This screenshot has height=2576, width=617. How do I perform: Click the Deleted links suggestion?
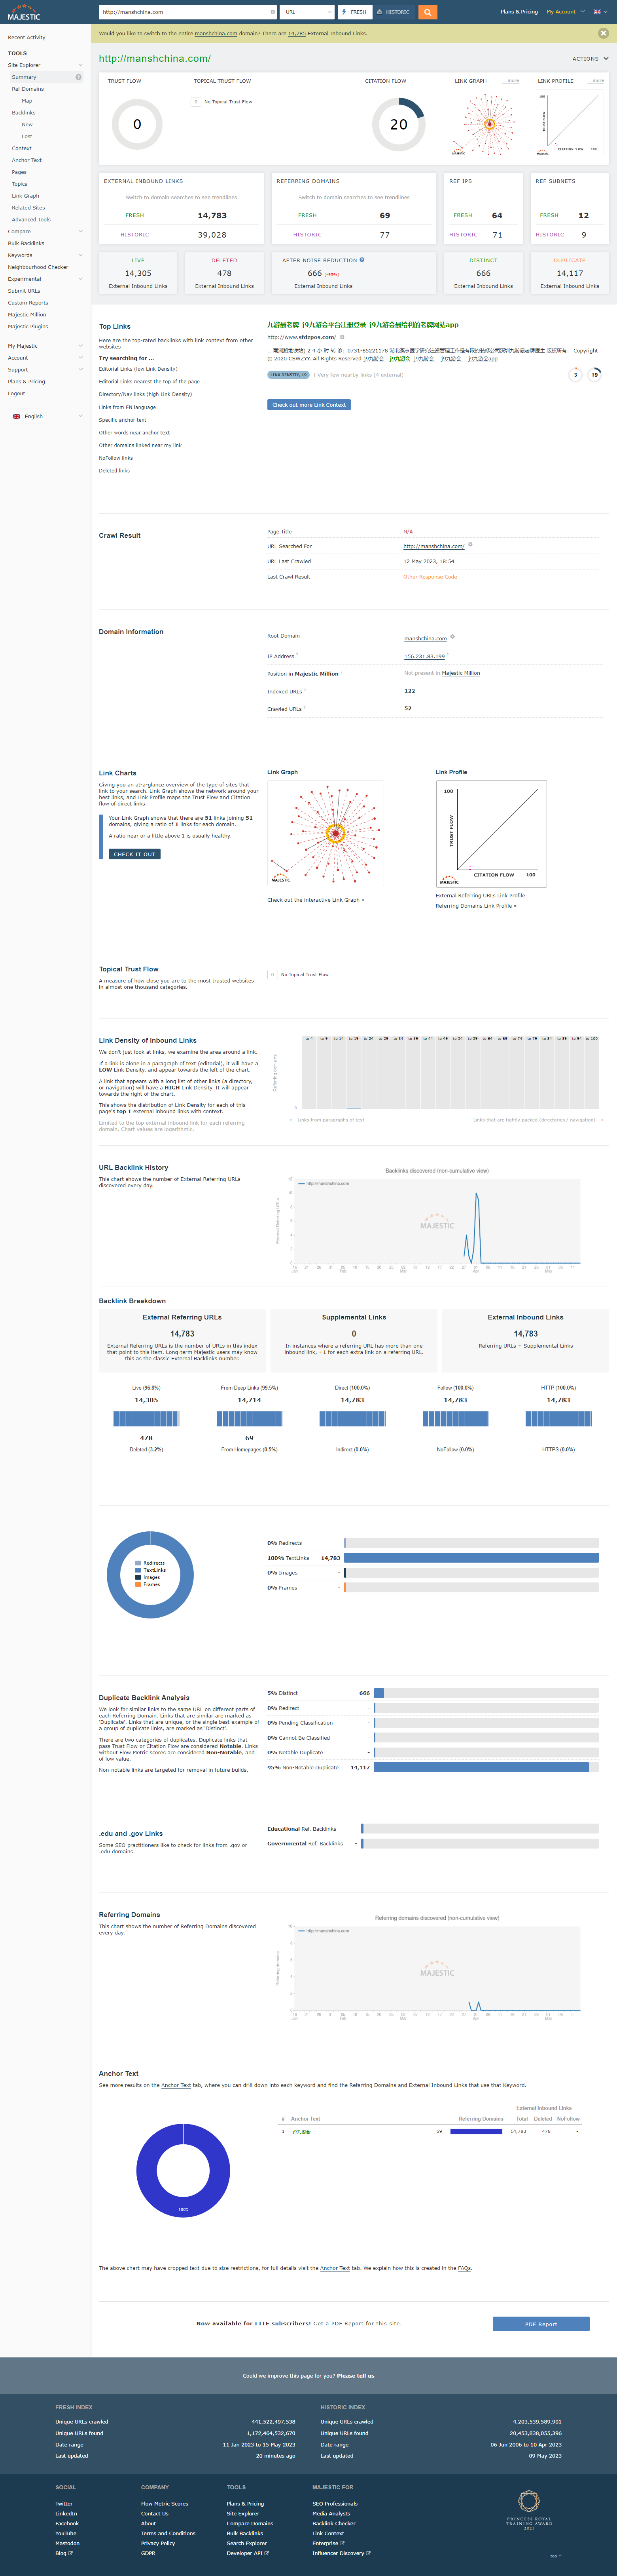tap(114, 470)
